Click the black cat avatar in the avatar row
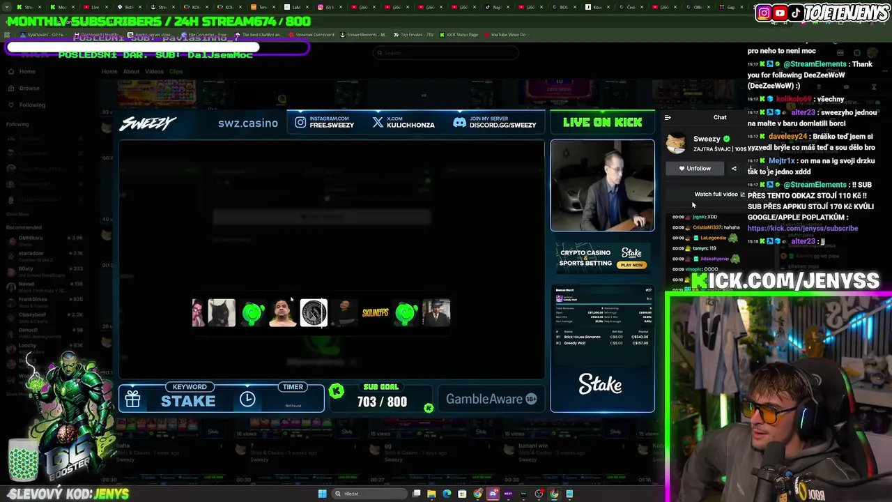Image resolution: width=892 pixels, height=502 pixels. (222, 313)
